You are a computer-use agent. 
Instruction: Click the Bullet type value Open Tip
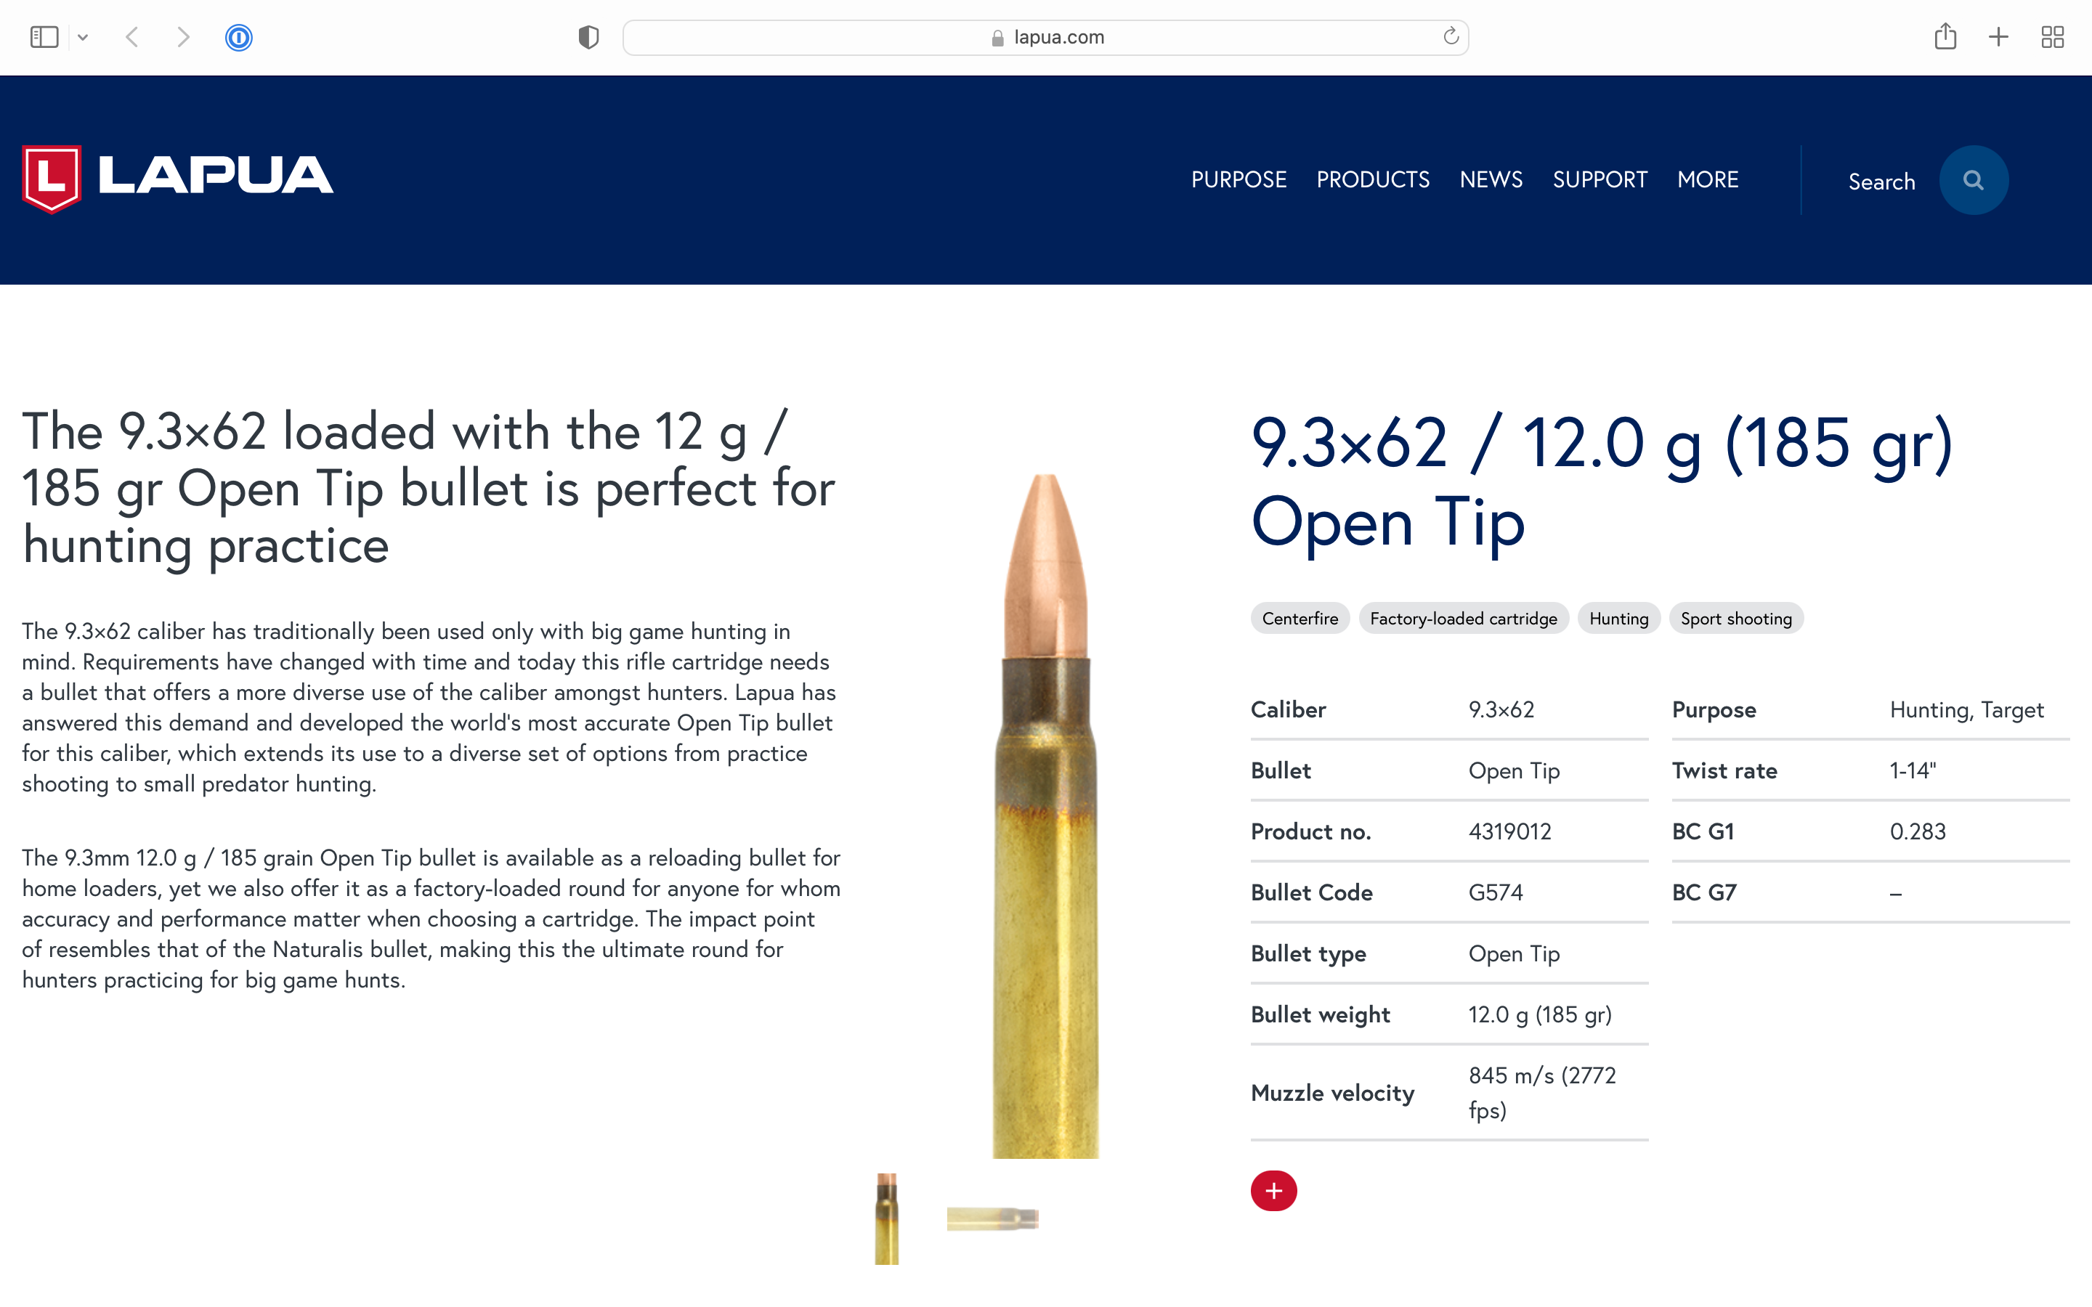(x=1514, y=953)
